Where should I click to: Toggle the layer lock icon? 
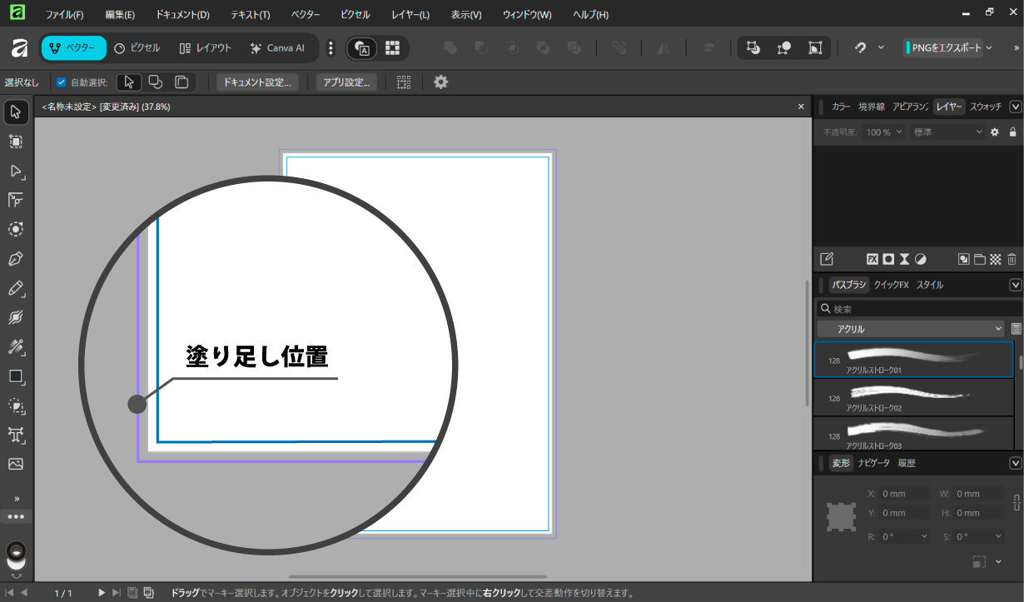click(x=1012, y=132)
